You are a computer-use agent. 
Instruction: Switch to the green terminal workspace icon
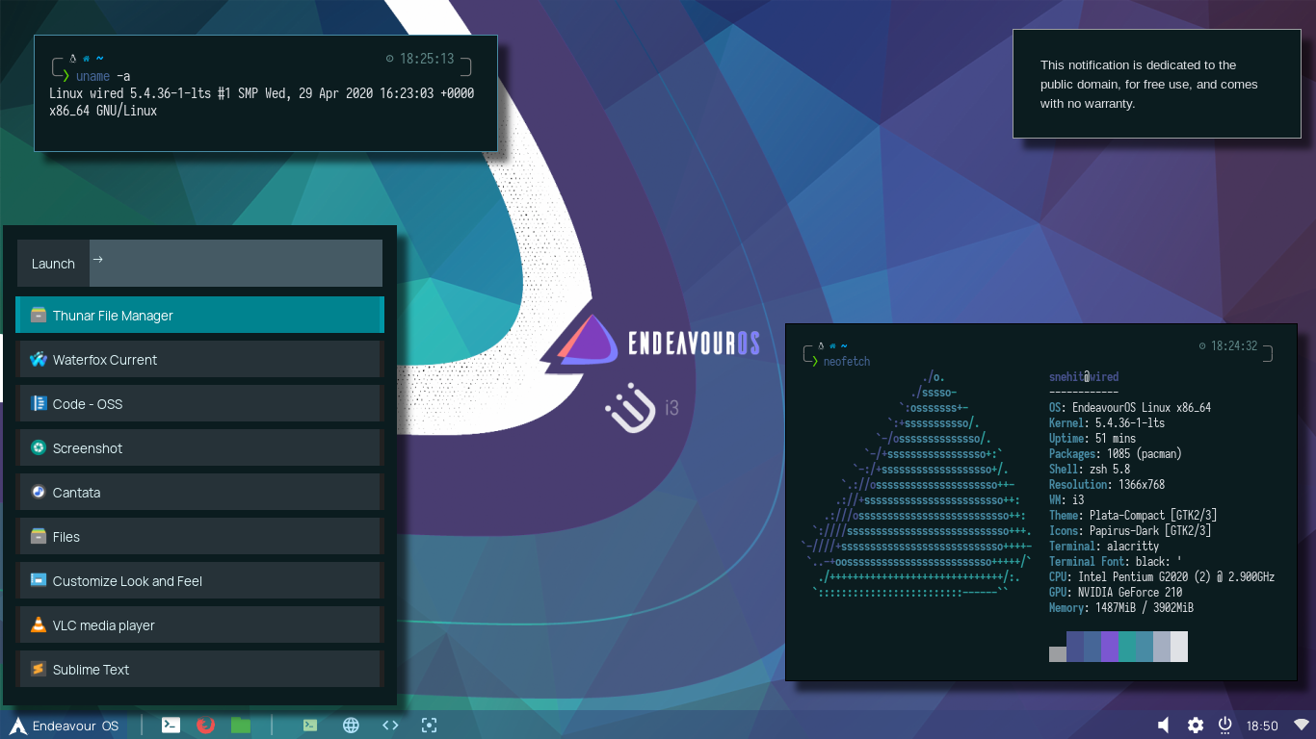(310, 726)
